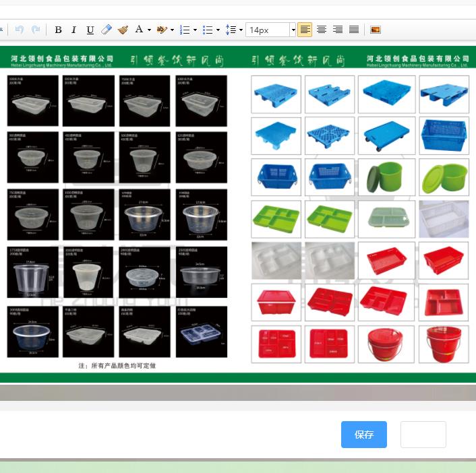This screenshot has width=476, height=473.
Task: Right align the text
Action: pyautogui.click(x=338, y=30)
